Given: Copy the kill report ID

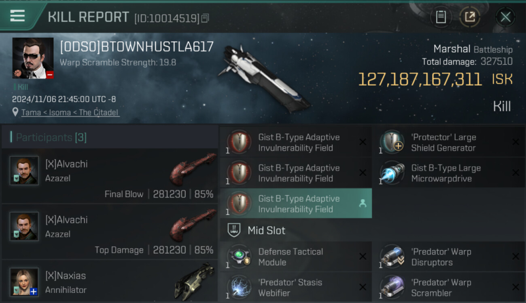Looking at the screenshot, I should (x=205, y=18).
